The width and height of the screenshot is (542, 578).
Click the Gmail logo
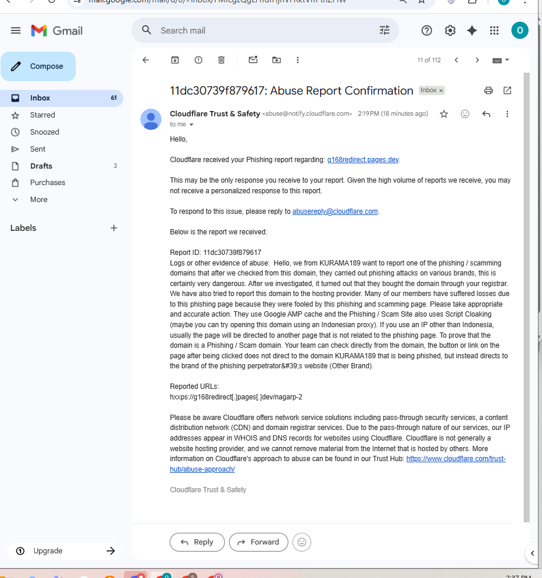point(57,31)
